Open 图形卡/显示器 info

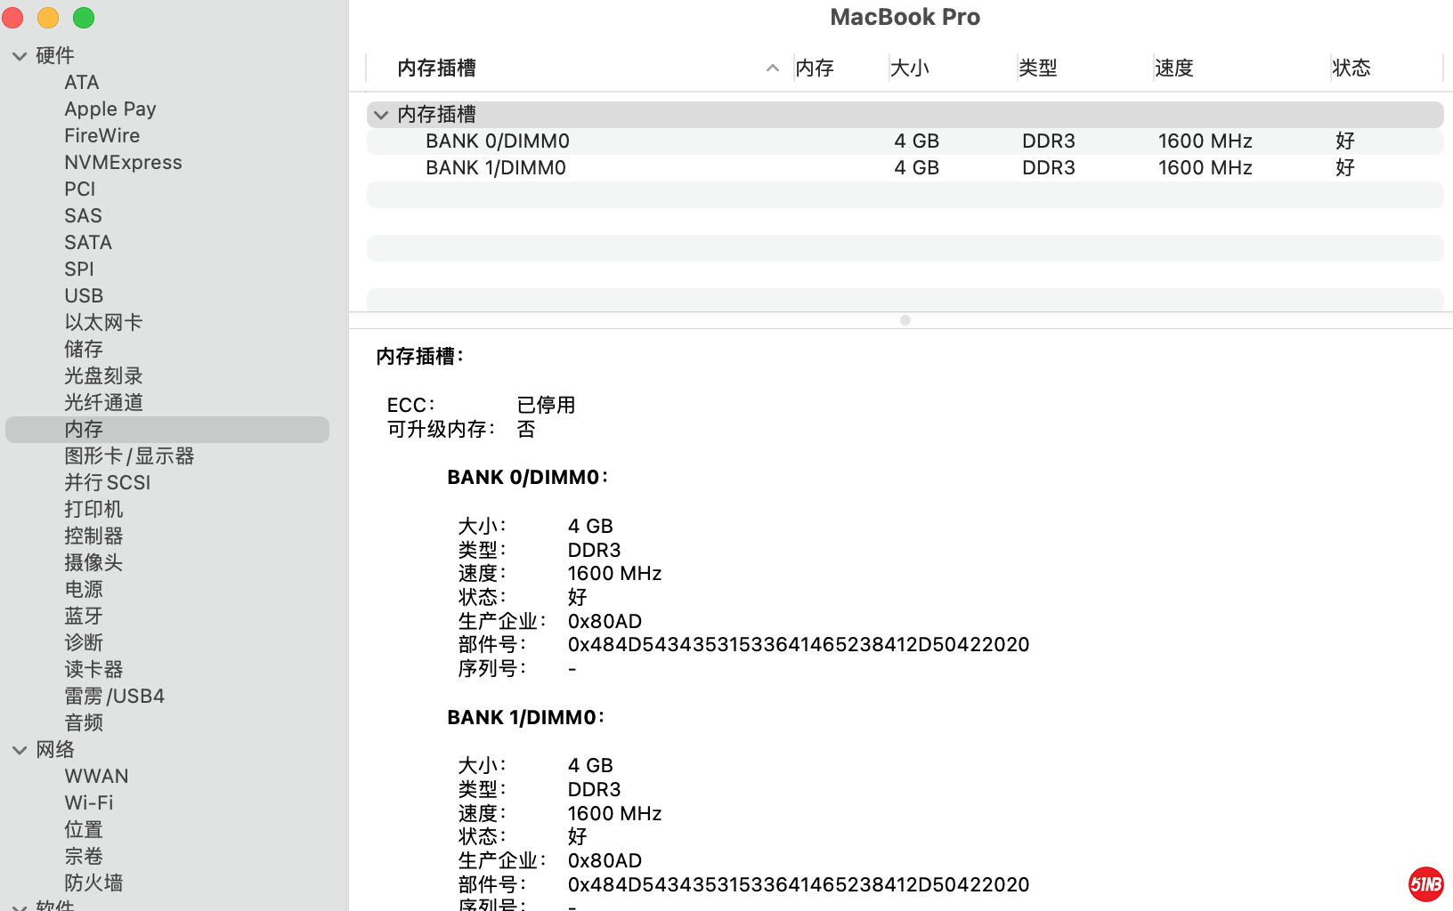point(129,456)
